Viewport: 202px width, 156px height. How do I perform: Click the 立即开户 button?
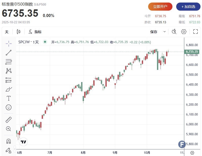(160, 7)
